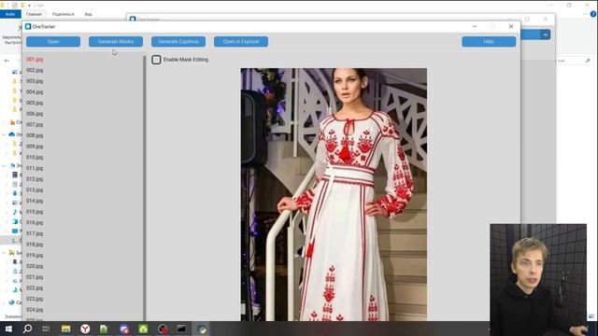Open Task View on the taskbar
598x336 pixels.
click(46, 329)
